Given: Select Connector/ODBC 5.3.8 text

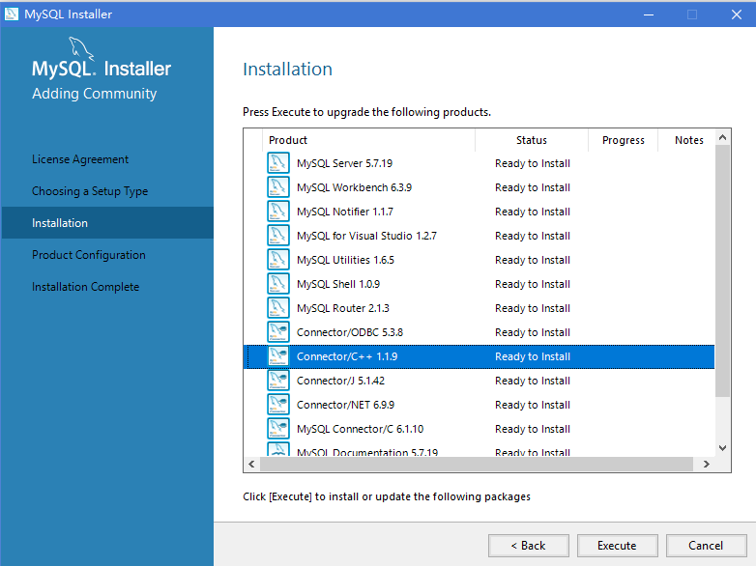Looking at the screenshot, I should (350, 332).
